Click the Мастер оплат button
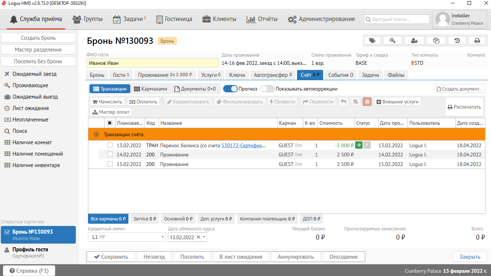This screenshot has width=491, height=276. click(111, 112)
